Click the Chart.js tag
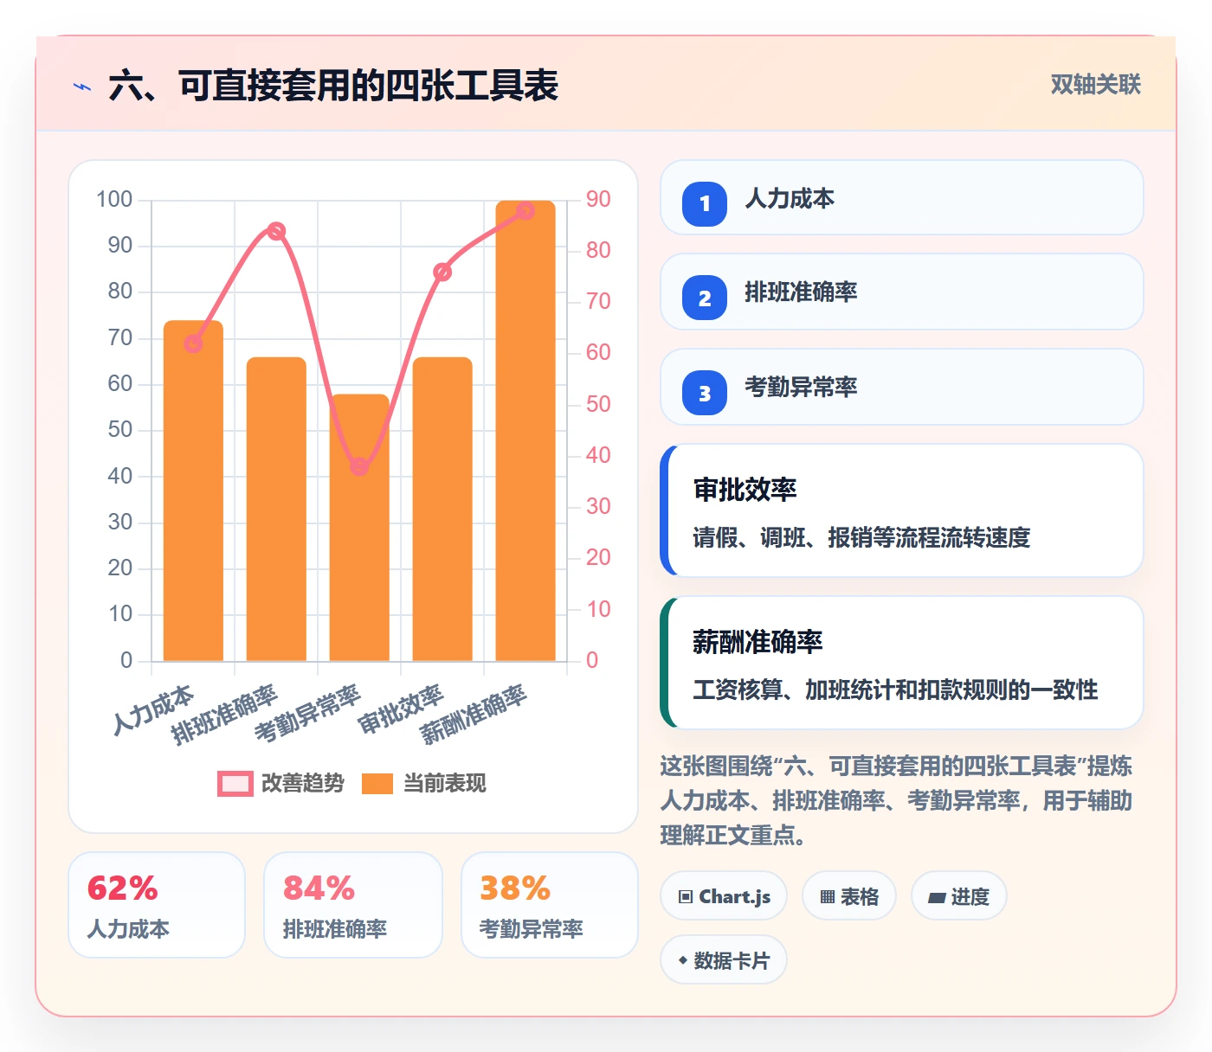 click(724, 896)
